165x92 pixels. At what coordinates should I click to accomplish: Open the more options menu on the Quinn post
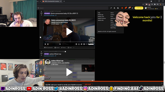coord(74,48)
